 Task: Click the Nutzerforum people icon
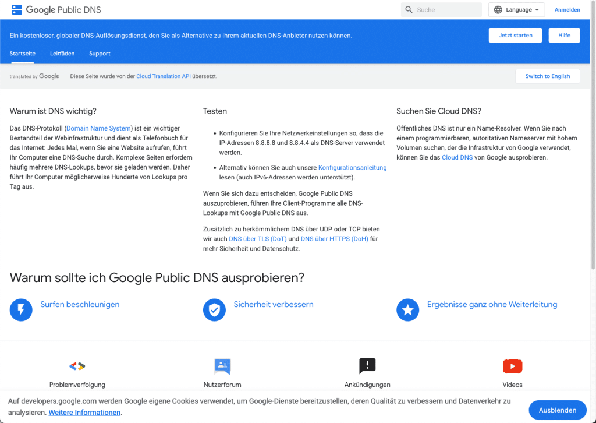(222, 366)
